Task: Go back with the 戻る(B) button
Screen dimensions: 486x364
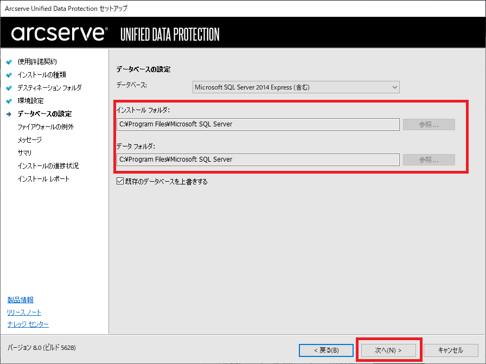Action: (326, 350)
